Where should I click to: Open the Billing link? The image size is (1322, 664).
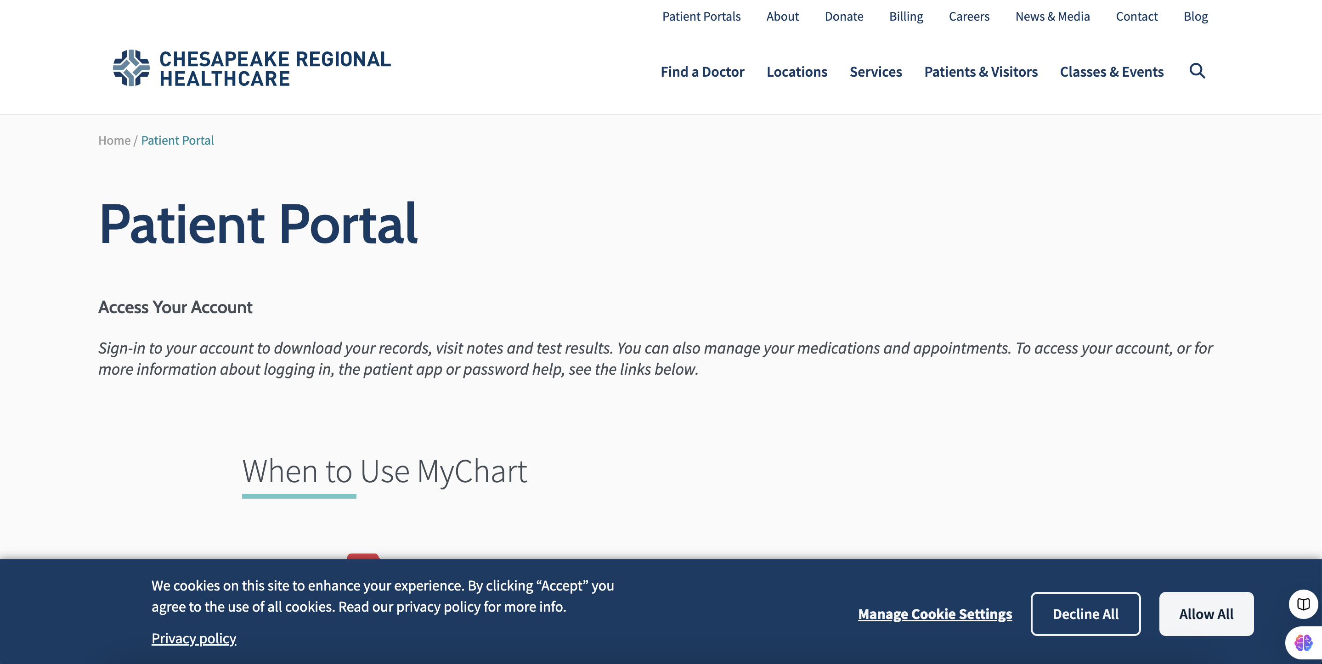click(x=906, y=17)
